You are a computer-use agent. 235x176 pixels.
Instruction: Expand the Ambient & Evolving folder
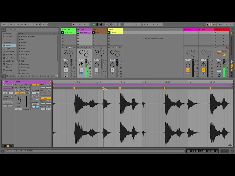(20, 36)
